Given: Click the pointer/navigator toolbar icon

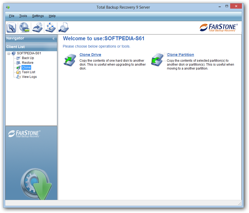Looking at the screenshot, I should pos(11,27).
